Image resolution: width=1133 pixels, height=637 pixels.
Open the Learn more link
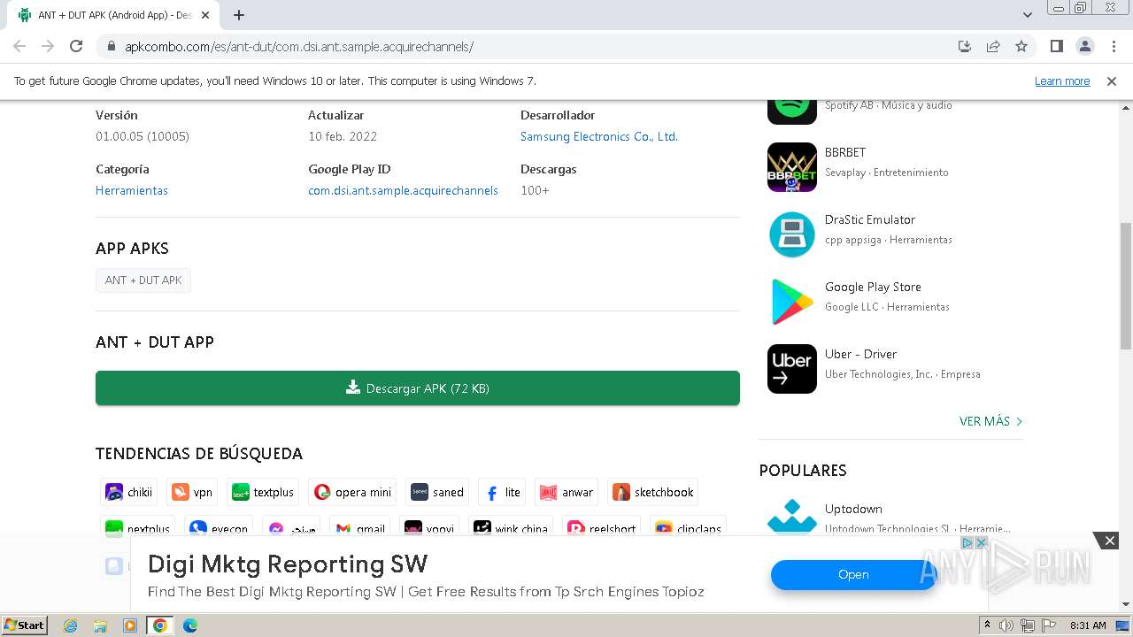(1062, 81)
